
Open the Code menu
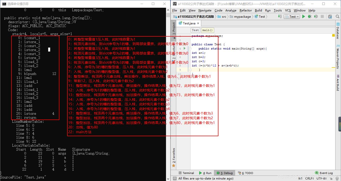[218, 10]
